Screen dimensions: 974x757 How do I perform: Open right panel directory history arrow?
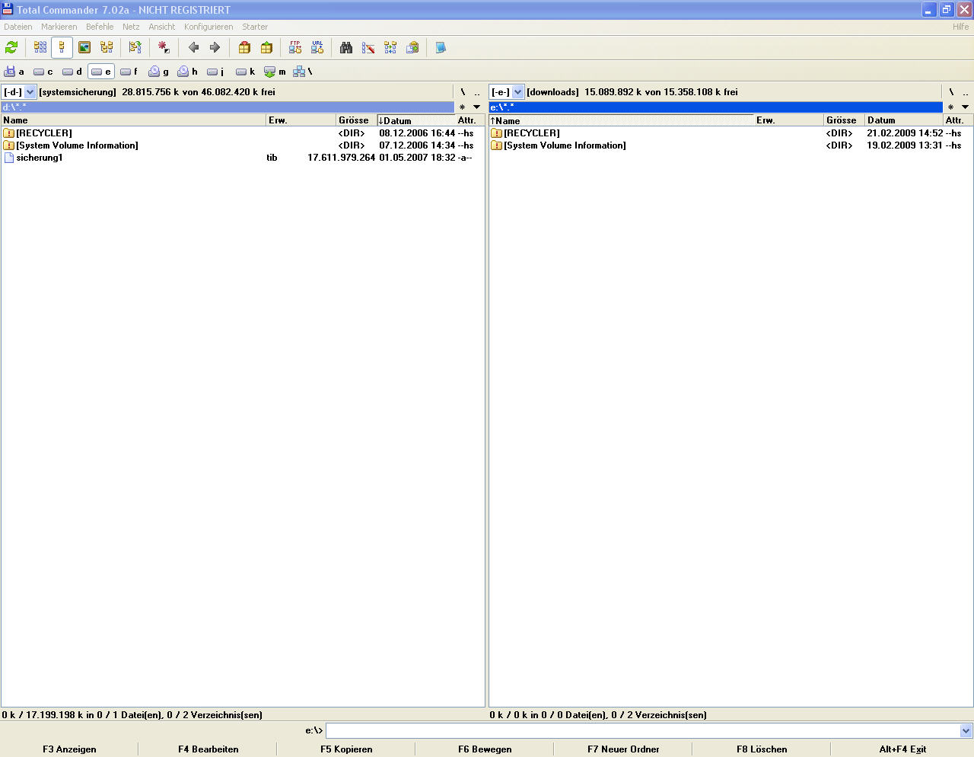(965, 107)
